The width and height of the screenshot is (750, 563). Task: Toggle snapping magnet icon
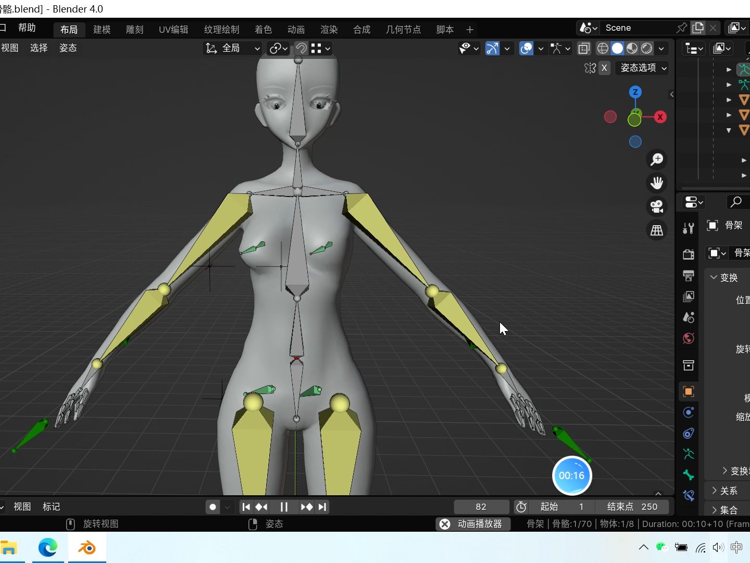pyautogui.click(x=301, y=48)
